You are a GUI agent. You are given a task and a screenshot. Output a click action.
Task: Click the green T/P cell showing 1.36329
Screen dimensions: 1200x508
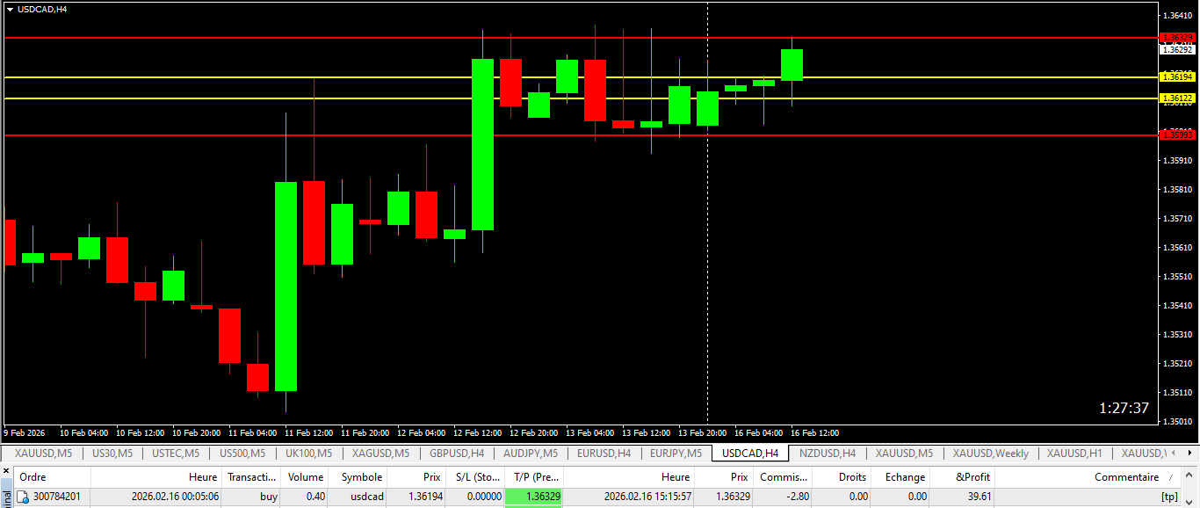pyautogui.click(x=534, y=497)
